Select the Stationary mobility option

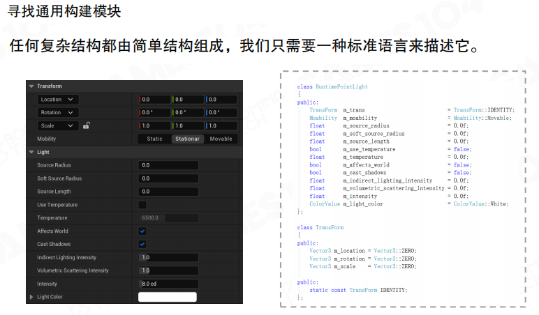[186, 139]
